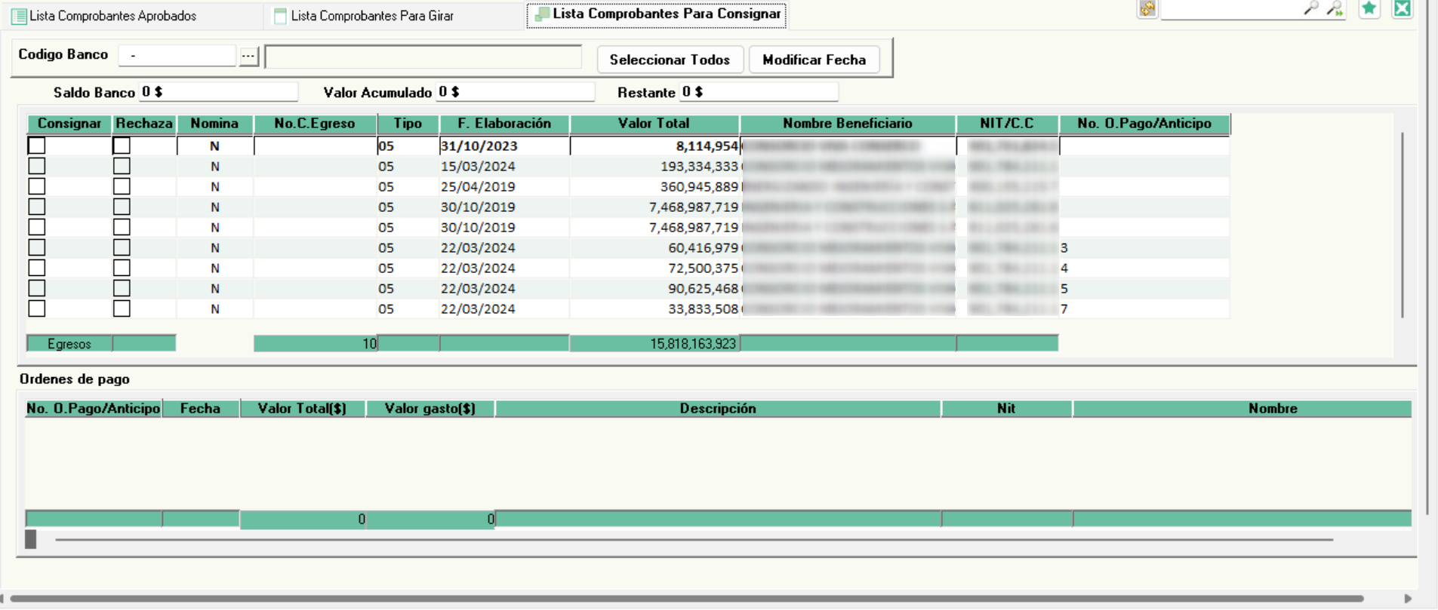Viewport: 1438px width, 610px height.
Task: Open the Lista Comprobantes Para Girar tab
Action: click(x=372, y=16)
